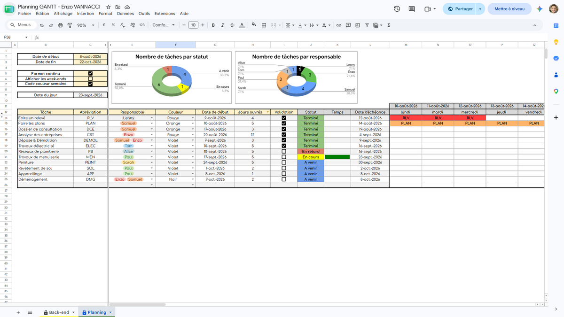Open the comments panel icon
Screen dimensions: 564x317
412,9
